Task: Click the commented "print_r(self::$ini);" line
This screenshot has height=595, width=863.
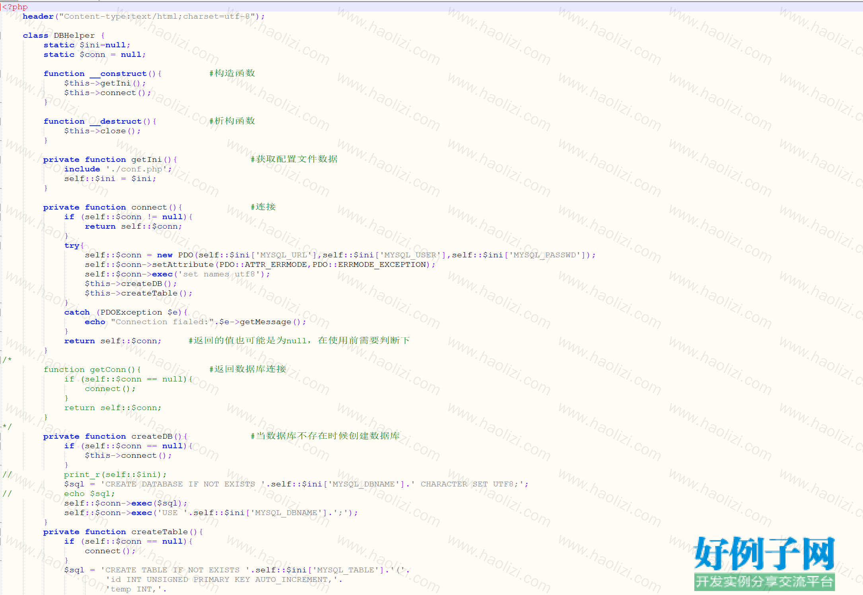Action: (x=115, y=474)
